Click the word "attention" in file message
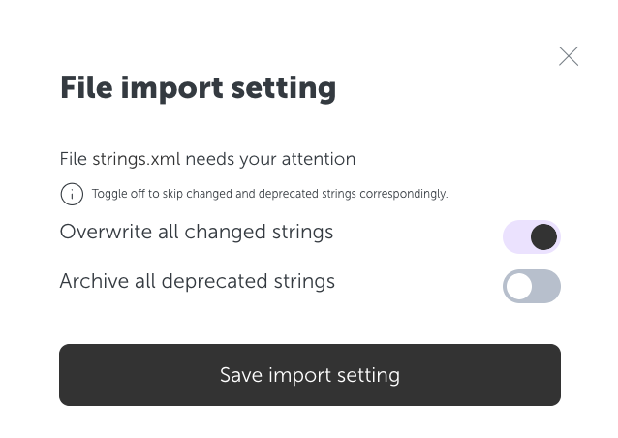Image resolution: width=618 pixels, height=438 pixels. [319, 159]
